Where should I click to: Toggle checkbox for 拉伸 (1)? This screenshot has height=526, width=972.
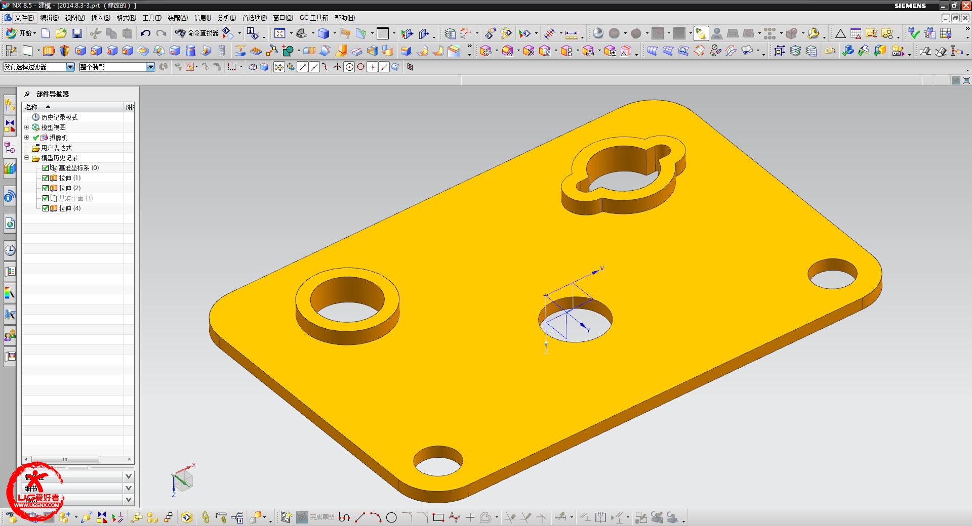[x=46, y=178]
